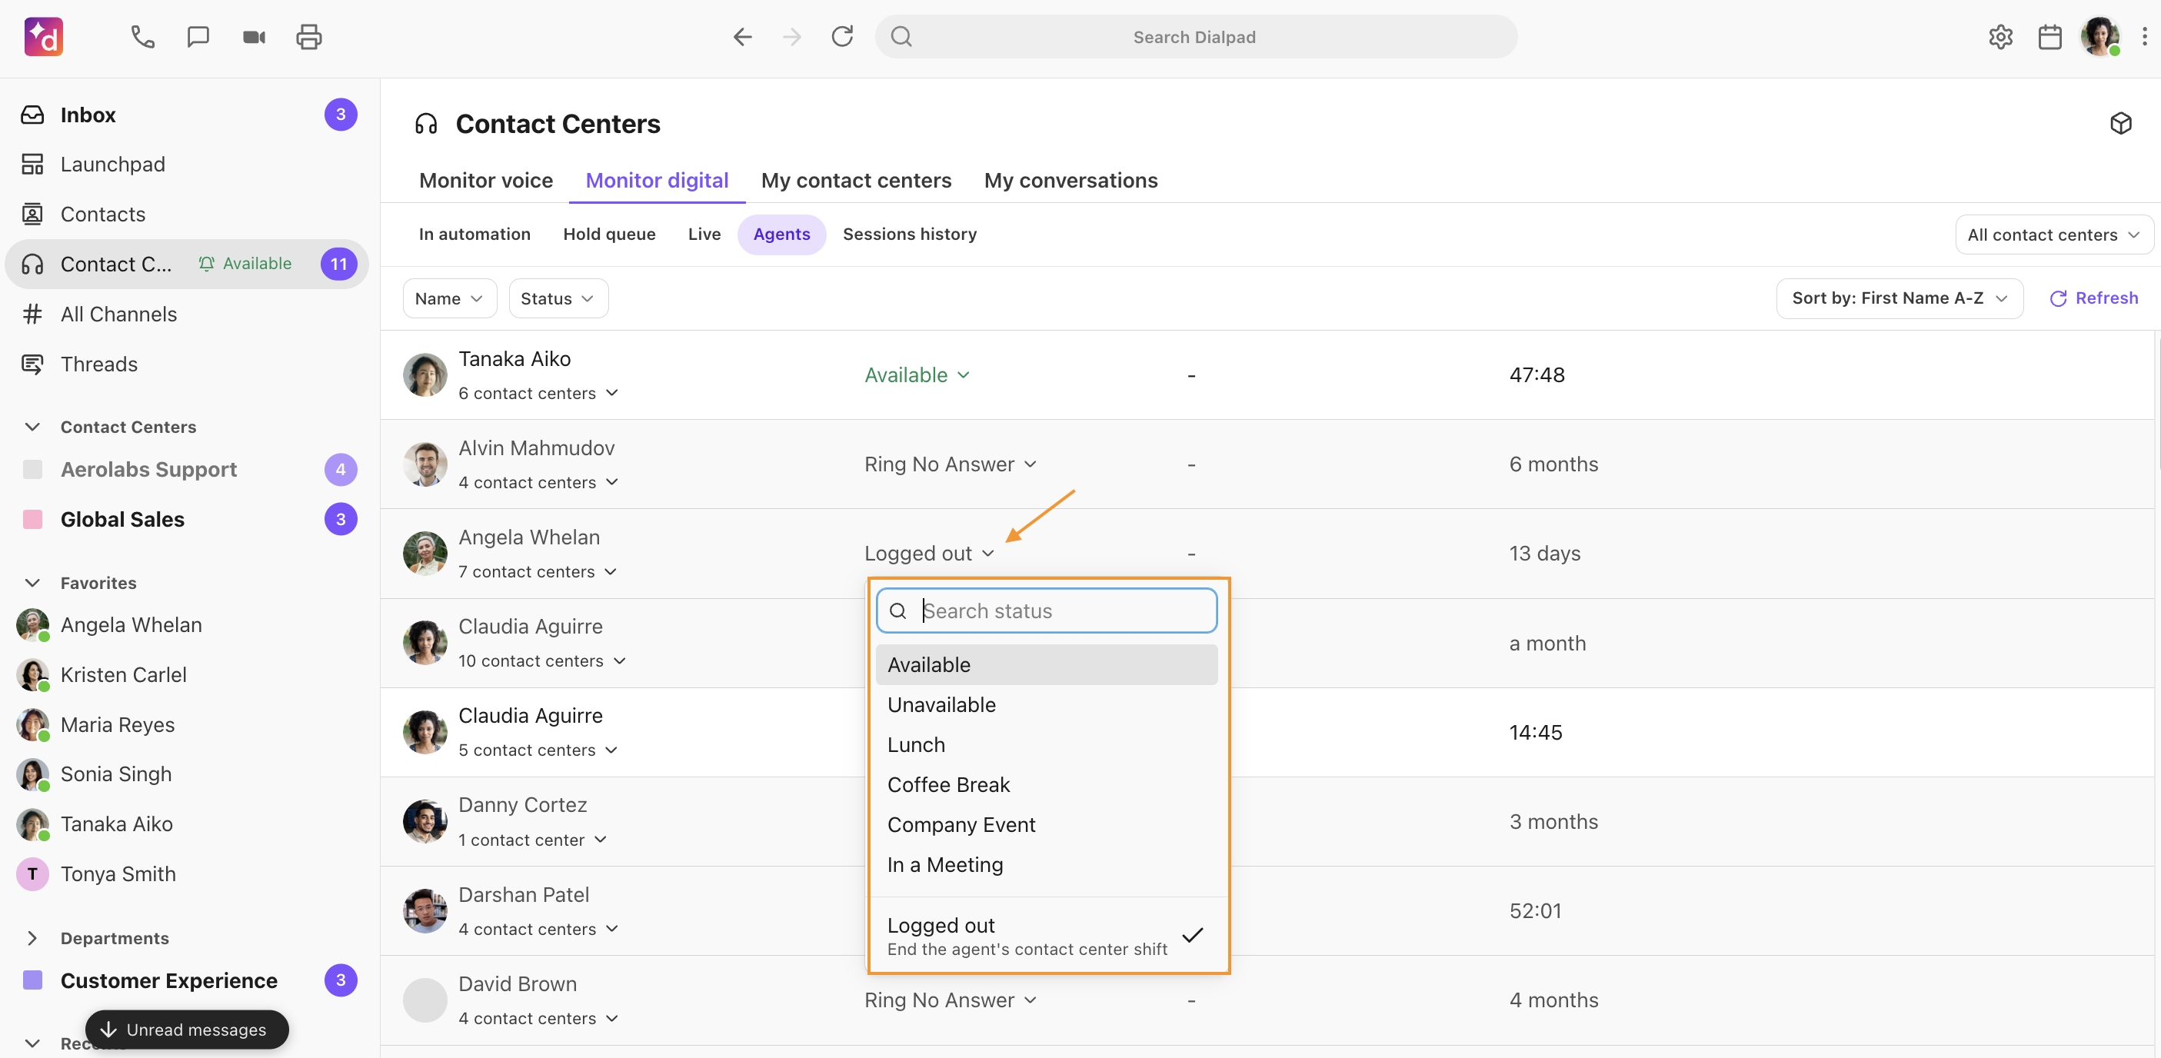This screenshot has width=2161, height=1058.
Task: Open Kristen Carlel favorite contact
Action: [x=186, y=674]
